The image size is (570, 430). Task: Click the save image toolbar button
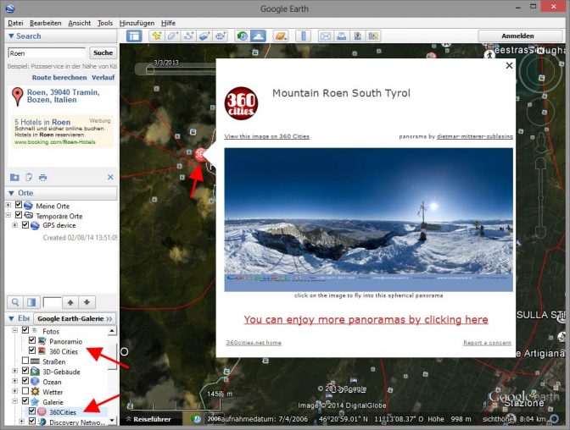[357, 36]
